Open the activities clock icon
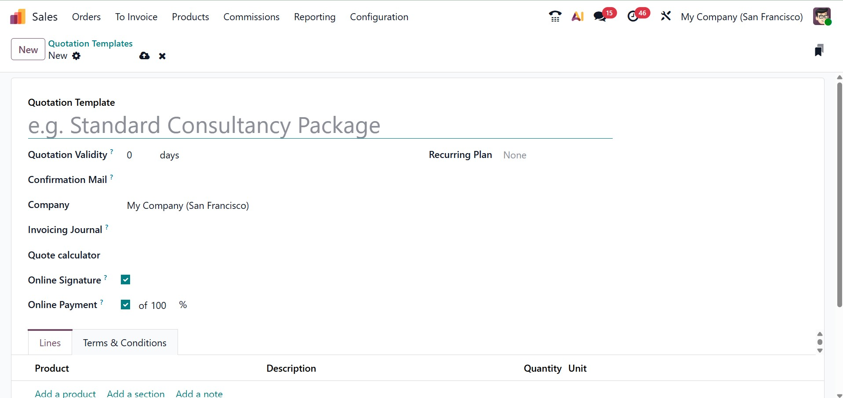 [x=633, y=17]
